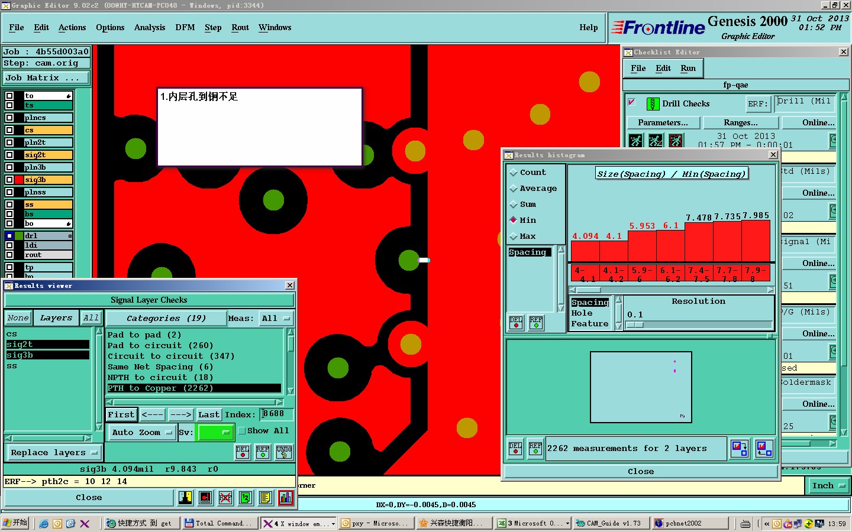Open Run menu in Checklist Editor
852x532 pixels.
688,69
